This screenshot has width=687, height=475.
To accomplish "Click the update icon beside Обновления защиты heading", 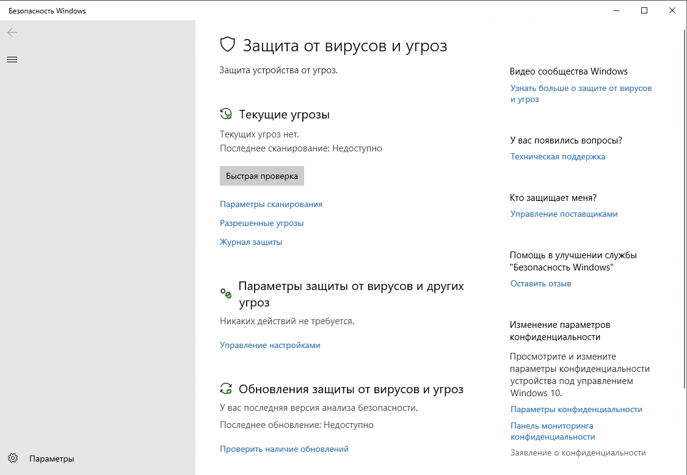I will coord(226,389).
